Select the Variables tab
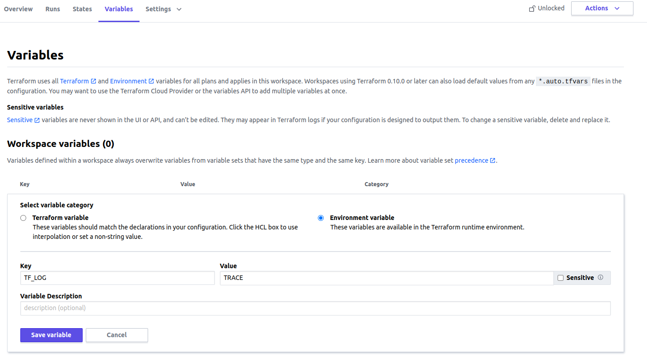This screenshot has width=647, height=357. coord(118,9)
